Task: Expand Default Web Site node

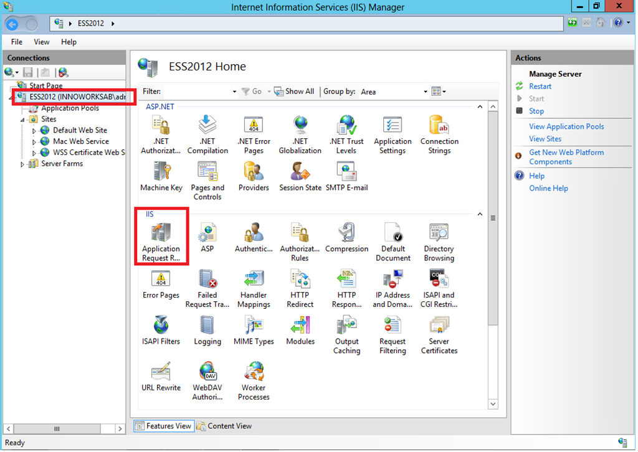Action: [34, 131]
